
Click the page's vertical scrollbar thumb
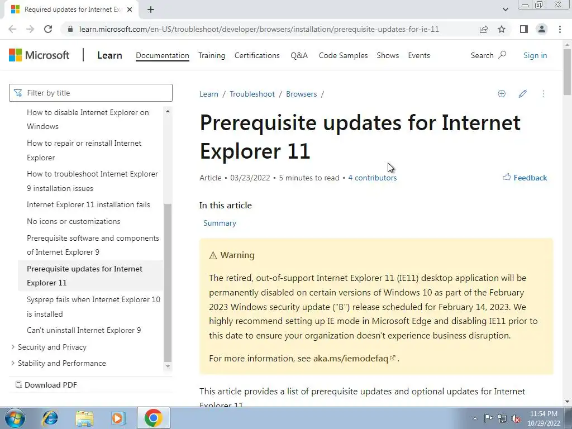point(567,72)
